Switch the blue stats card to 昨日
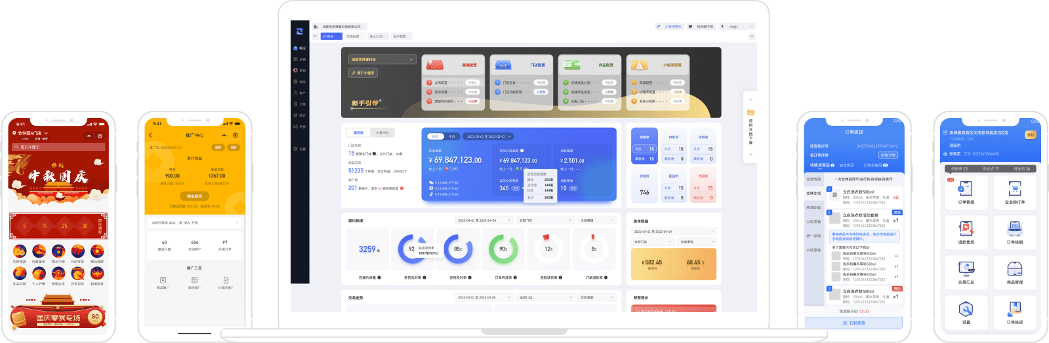This screenshot has width=1049, height=343. click(435, 136)
